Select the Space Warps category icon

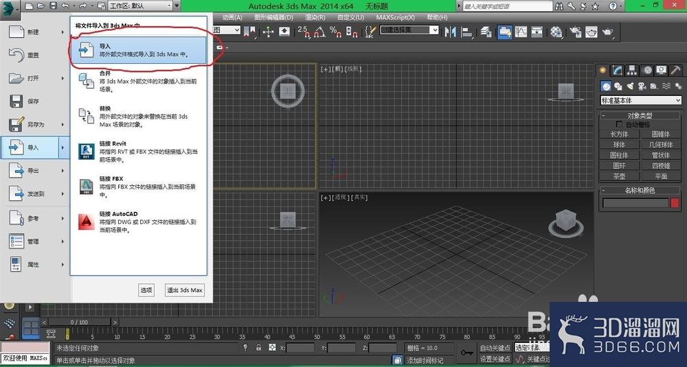[666, 86]
